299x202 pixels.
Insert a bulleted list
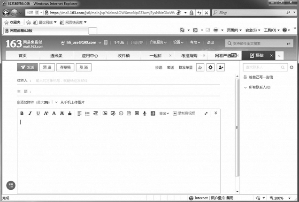click(x=87, y=113)
